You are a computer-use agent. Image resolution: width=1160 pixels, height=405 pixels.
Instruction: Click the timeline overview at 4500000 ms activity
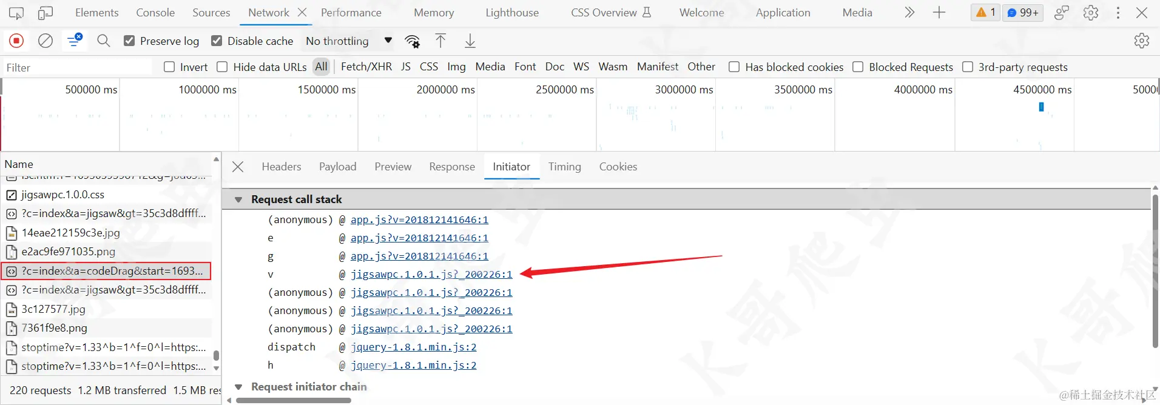1041,107
